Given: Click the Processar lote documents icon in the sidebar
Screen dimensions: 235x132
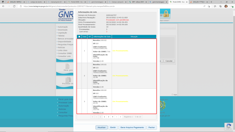Looking at the screenshot, I should click(x=68, y=80).
